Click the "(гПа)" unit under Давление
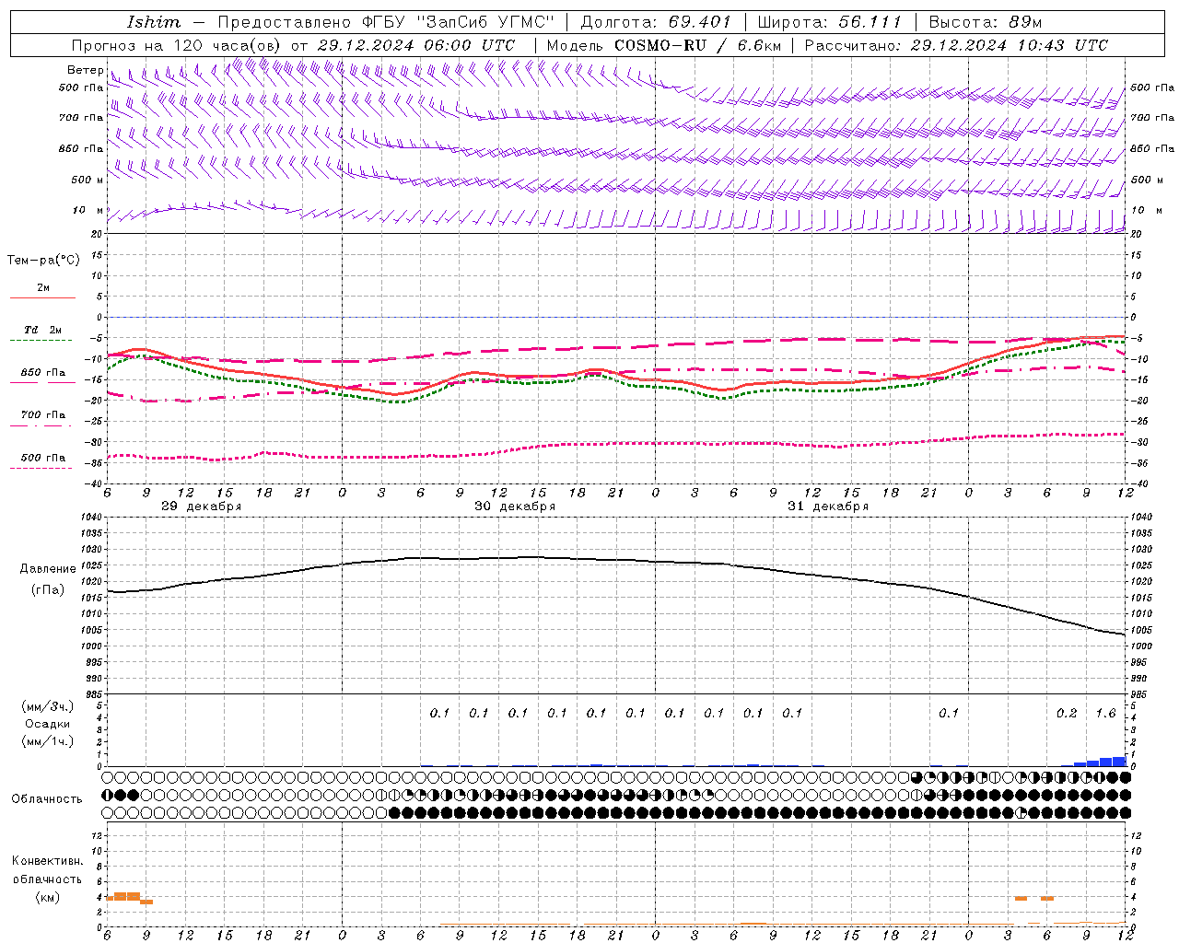The height and width of the screenshot is (943, 1179). 48,590
